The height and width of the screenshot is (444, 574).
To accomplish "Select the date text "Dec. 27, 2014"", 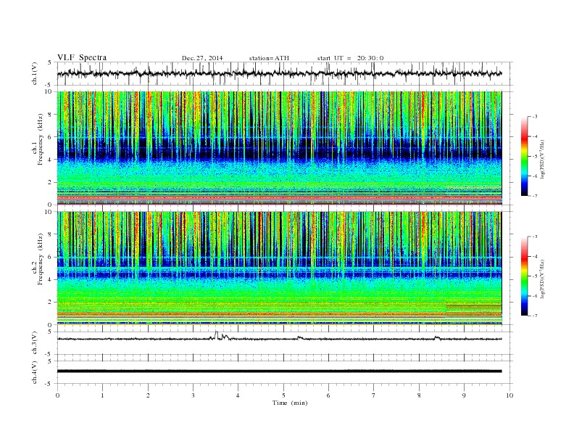I will pos(202,58).
